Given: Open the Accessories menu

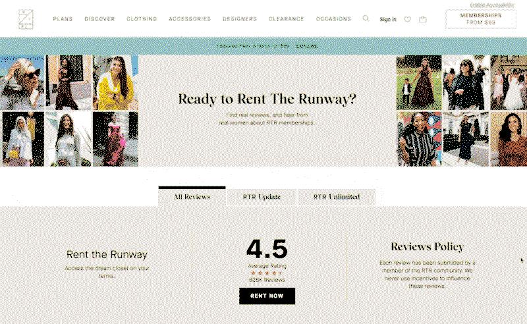Looking at the screenshot, I should (x=190, y=19).
